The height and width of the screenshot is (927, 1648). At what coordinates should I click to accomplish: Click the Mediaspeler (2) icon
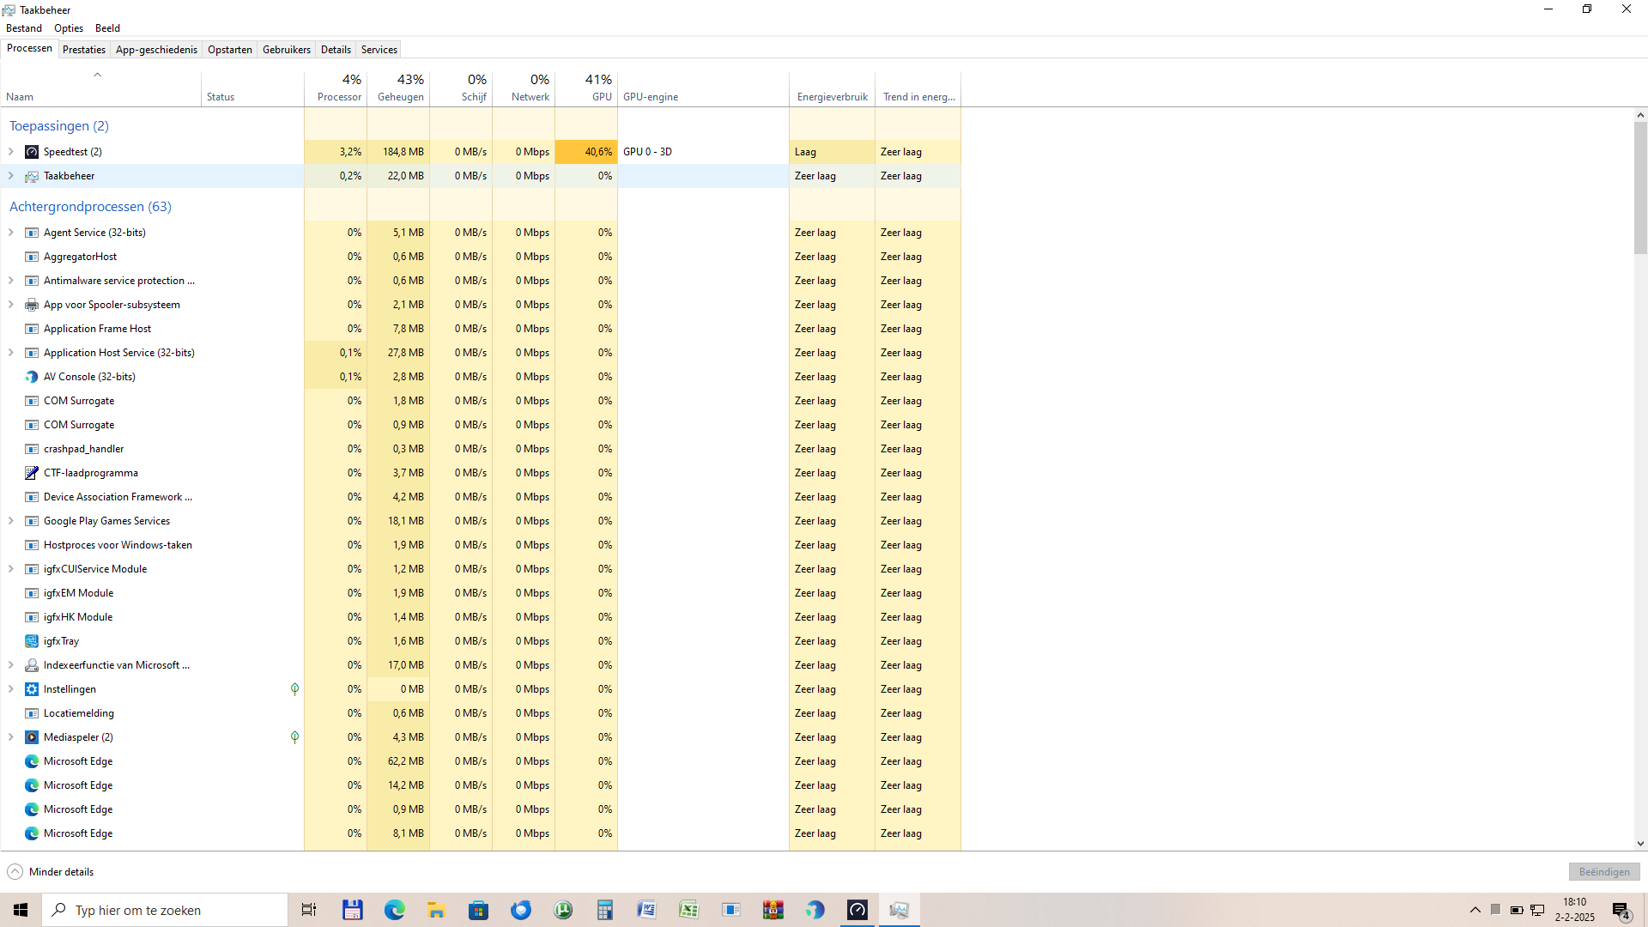coord(32,737)
